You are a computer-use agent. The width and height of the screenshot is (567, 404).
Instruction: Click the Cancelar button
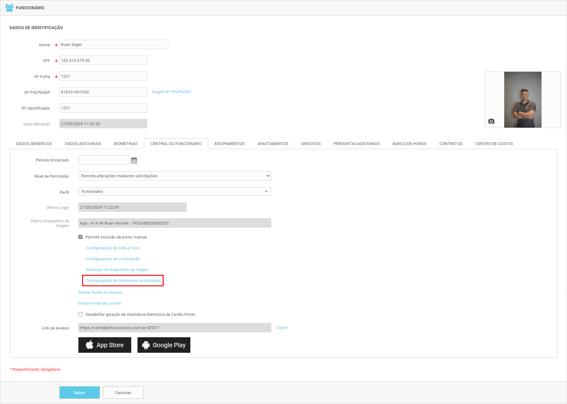tap(123, 393)
